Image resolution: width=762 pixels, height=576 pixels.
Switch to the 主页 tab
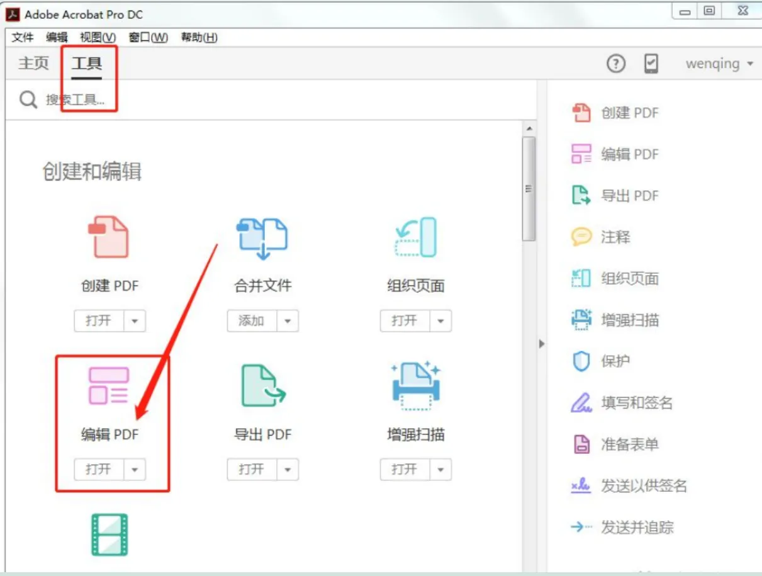click(33, 64)
